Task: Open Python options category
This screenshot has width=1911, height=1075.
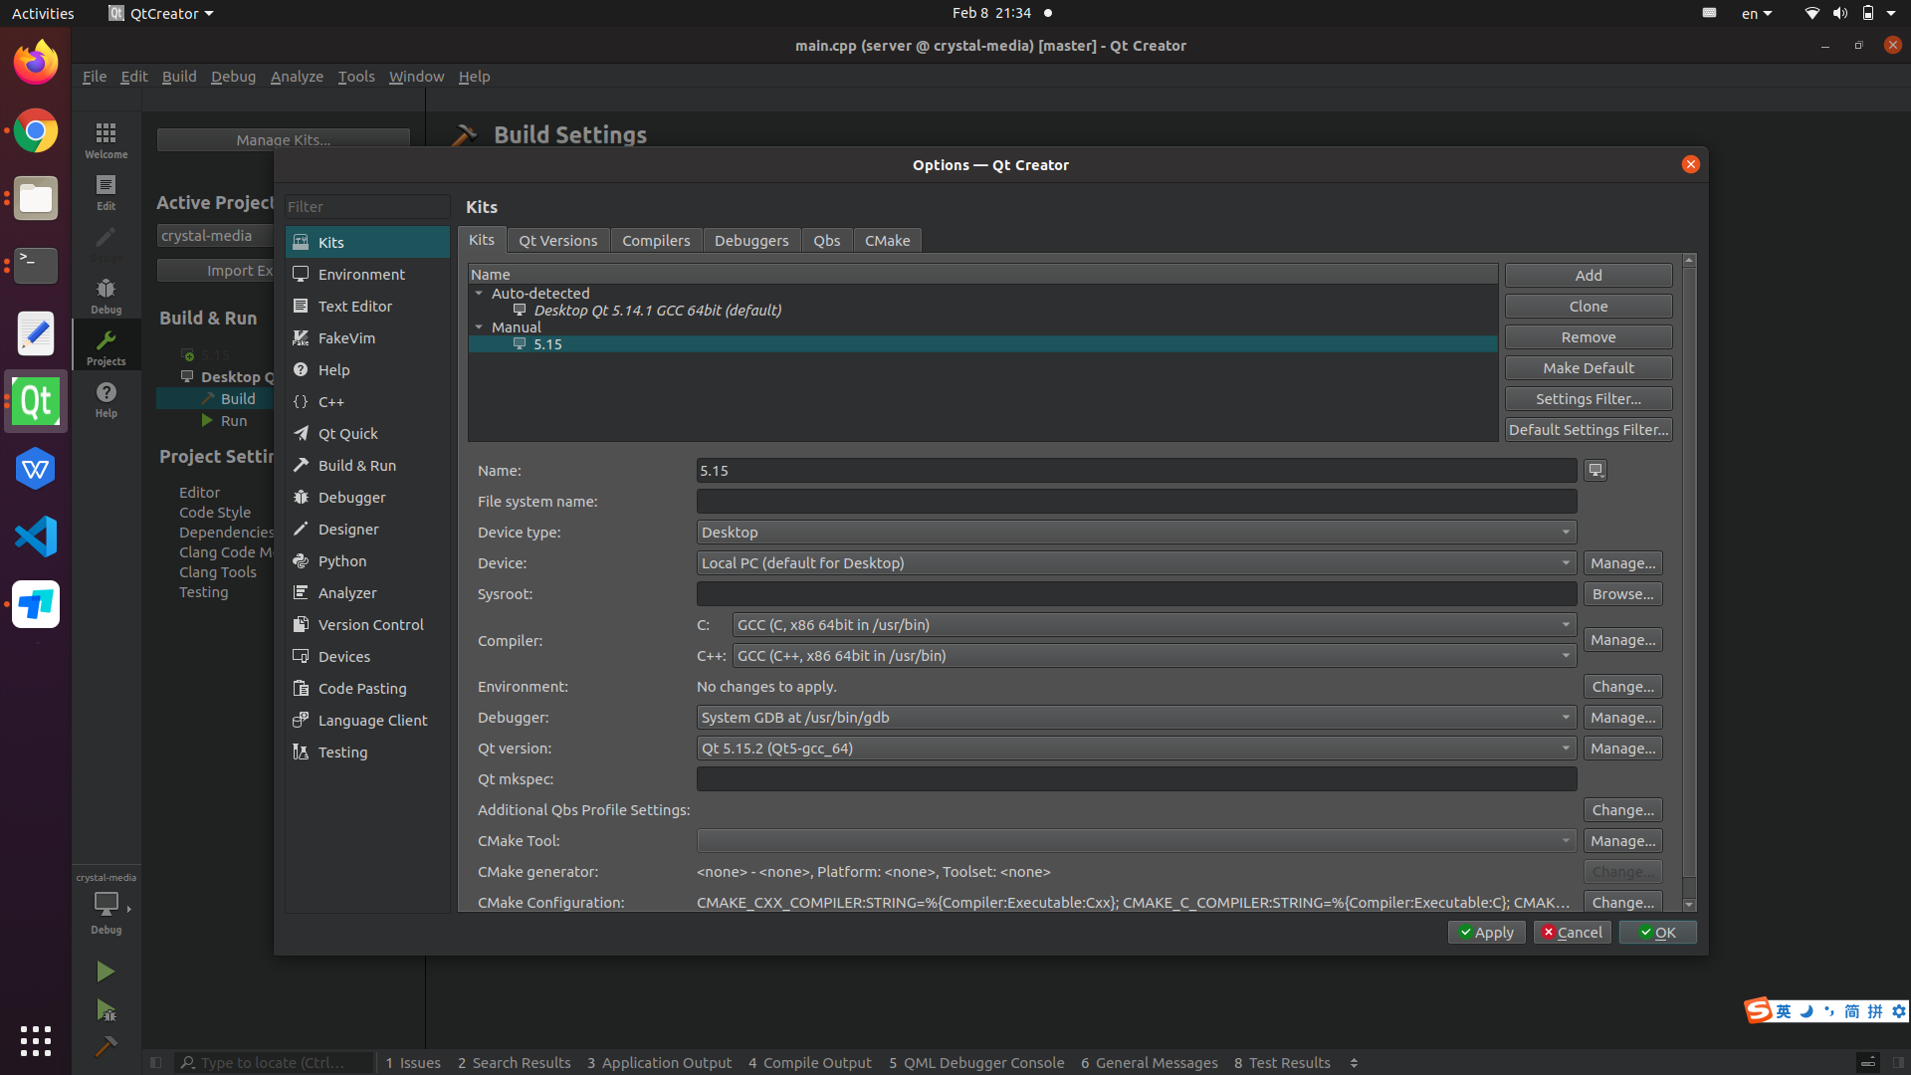Action: [x=367, y=561]
